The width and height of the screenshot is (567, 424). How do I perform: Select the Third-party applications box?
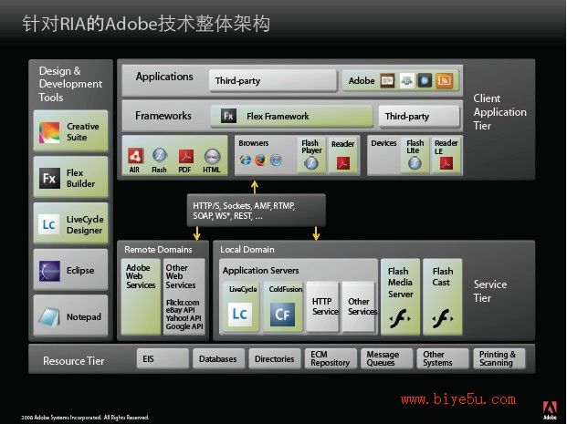tap(273, 80)
